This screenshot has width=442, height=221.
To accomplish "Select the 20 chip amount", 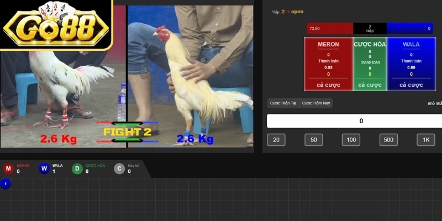I will [x=276, y=140].
